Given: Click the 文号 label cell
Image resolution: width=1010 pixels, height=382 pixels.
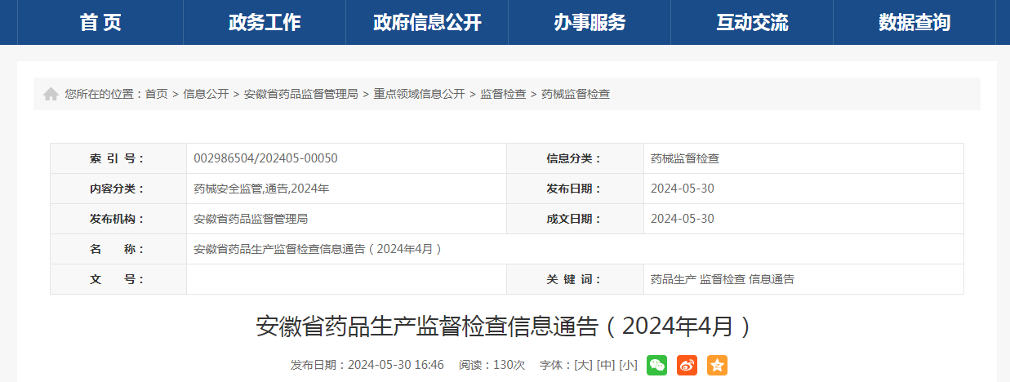Looking at the screenshot, I should 118,279.
